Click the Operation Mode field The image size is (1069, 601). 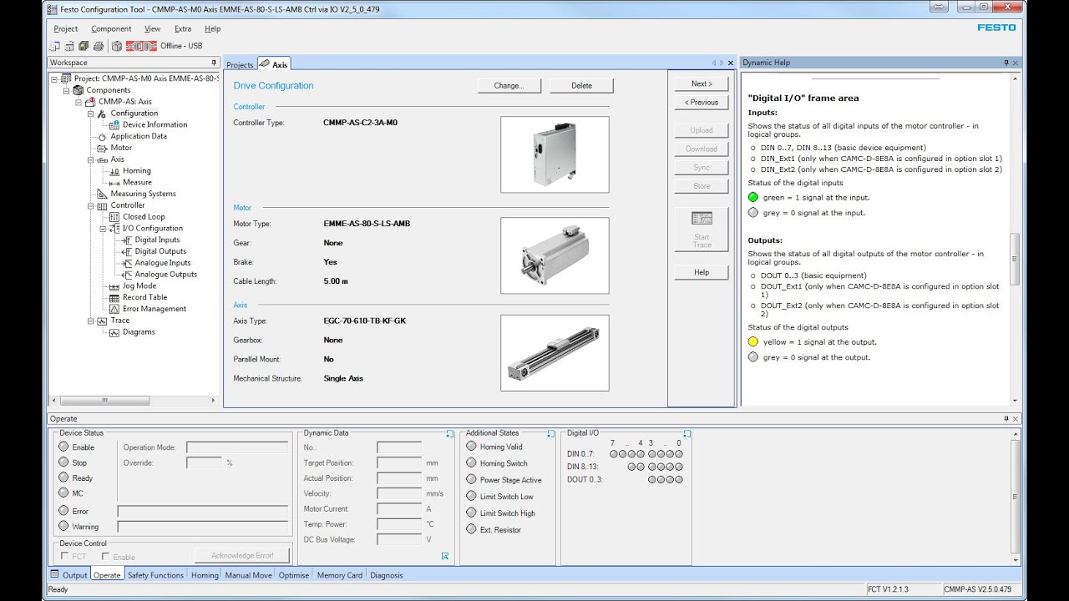(236, 447)
